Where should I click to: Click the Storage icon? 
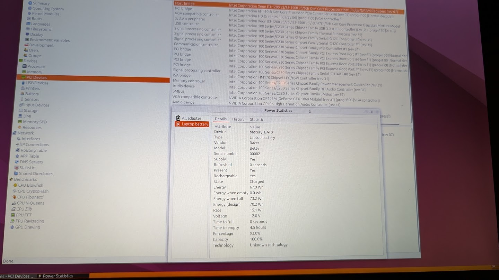[21, 110]
